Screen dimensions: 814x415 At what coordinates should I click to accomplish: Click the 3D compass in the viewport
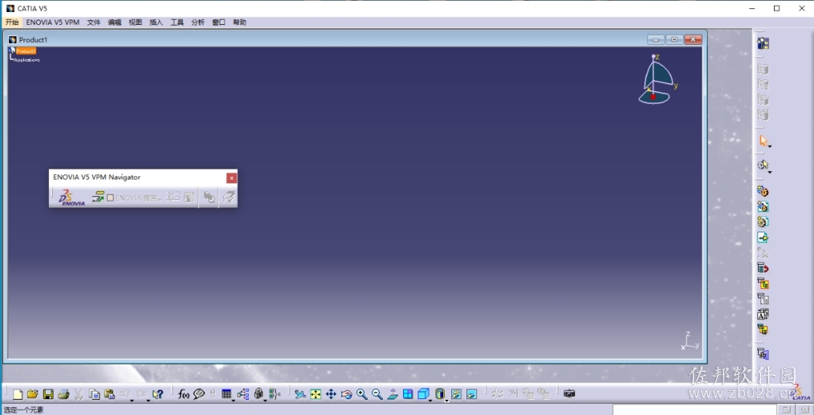pyautogui.click(x=658, y=79)
